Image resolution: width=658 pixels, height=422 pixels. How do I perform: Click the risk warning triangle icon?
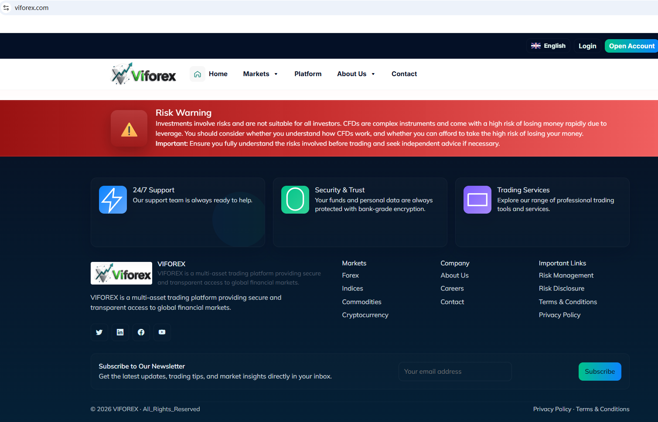129,129
